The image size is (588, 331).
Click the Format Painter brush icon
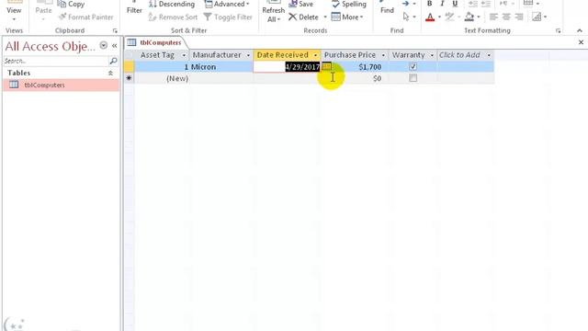[62, 17]
